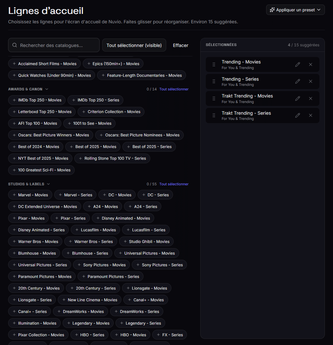Add Best of 2025 - Series chip
Viewport: 333px width, 345px height.
point(149,147)
